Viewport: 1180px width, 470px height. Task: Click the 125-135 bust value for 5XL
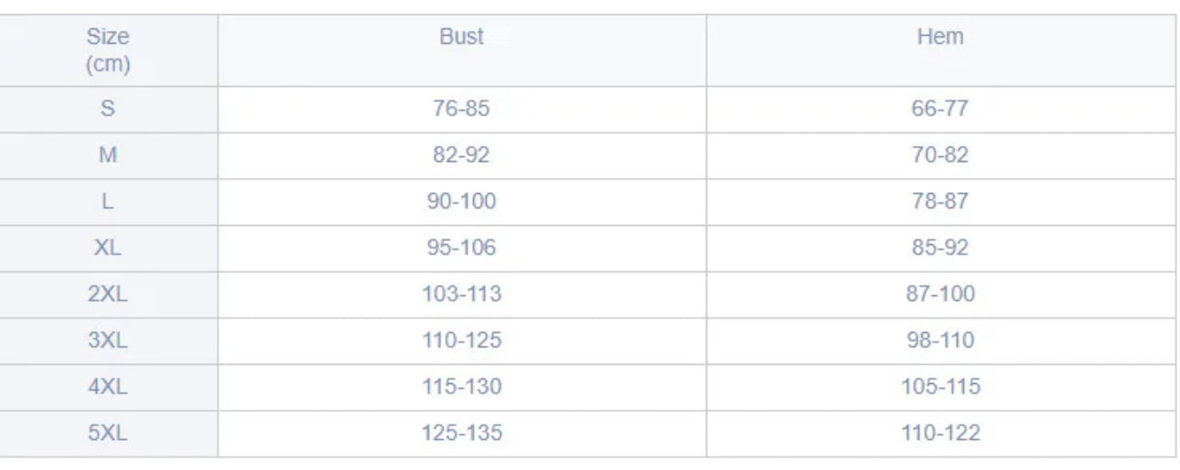coord(461,433)
